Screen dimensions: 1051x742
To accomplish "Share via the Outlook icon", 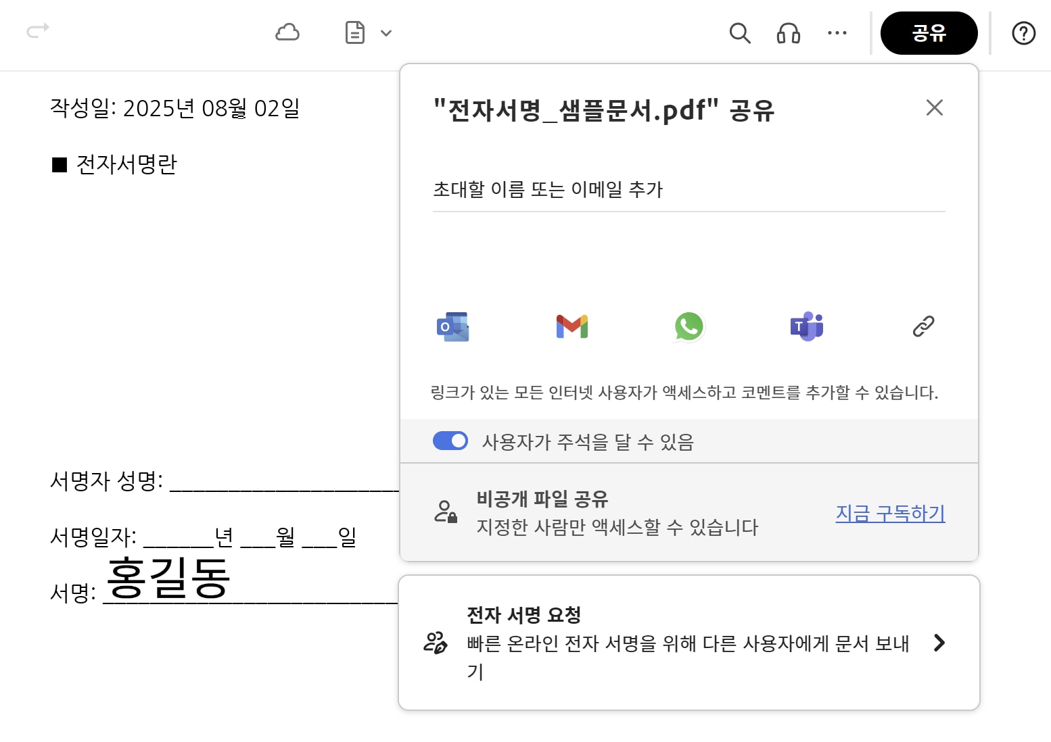I will click(453, 327).
